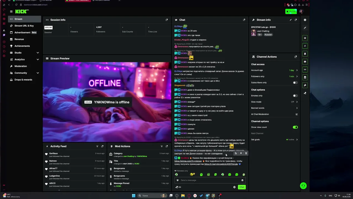Toggle Subscribers only chat mode

[x=295, y=83]
